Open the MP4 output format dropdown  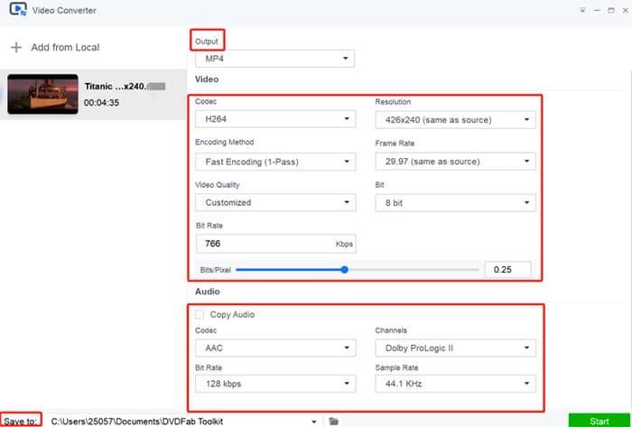coord(274,59)
